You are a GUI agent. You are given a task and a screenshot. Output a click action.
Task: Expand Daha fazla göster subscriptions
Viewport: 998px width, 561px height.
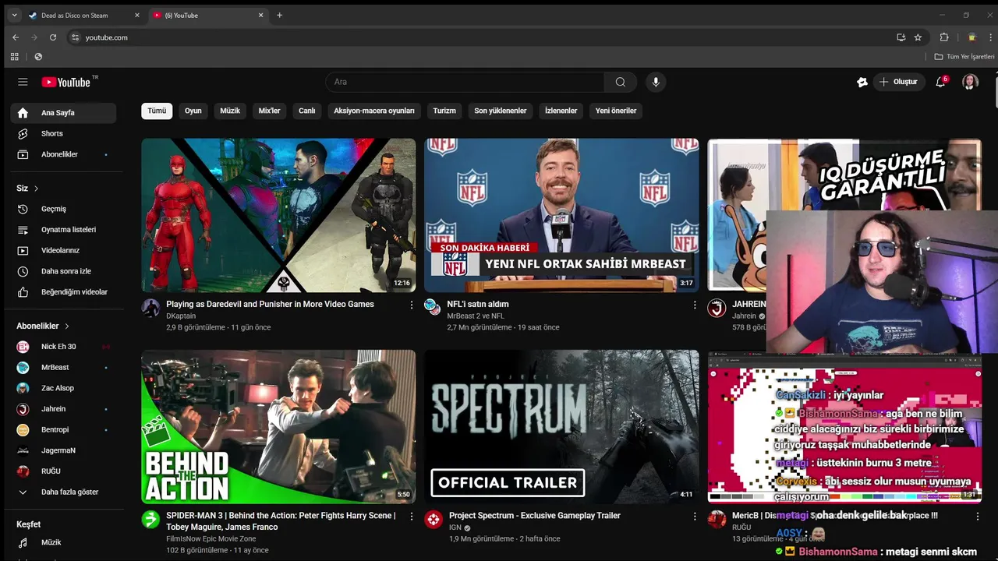pyautogui.click(x=64, y=492)
